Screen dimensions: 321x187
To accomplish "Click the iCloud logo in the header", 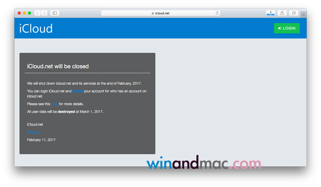I will tap(36, 29).
